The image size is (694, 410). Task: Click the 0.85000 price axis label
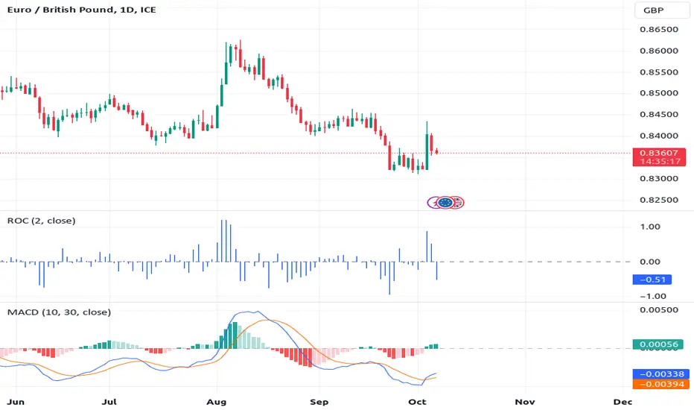click(658, 93)
